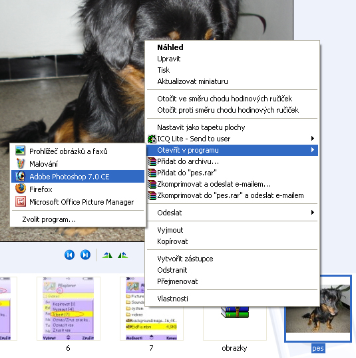
Task: Open with Prohlížeč obrázků a faxů
Action: tap(78, 151)
